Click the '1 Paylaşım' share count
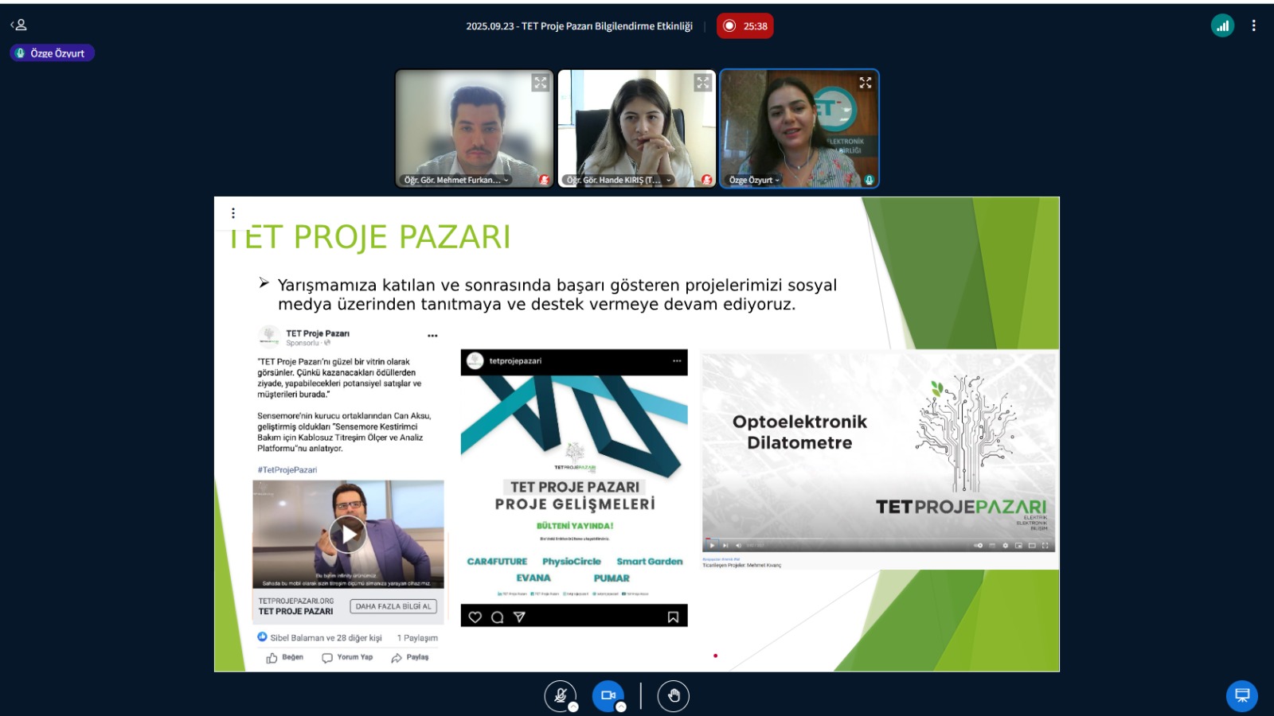1274x716 pixels. click(417, 638)
